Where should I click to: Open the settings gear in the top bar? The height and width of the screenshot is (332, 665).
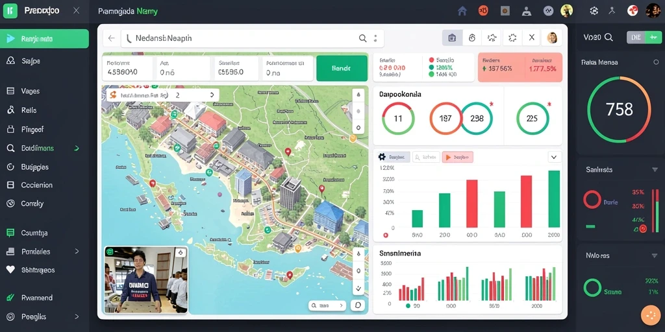pyautogui.click(x=594, y=11)
